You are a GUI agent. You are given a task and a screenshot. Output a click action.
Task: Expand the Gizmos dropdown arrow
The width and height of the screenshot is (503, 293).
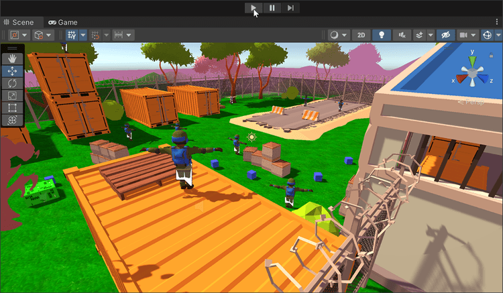coord(498,35)
